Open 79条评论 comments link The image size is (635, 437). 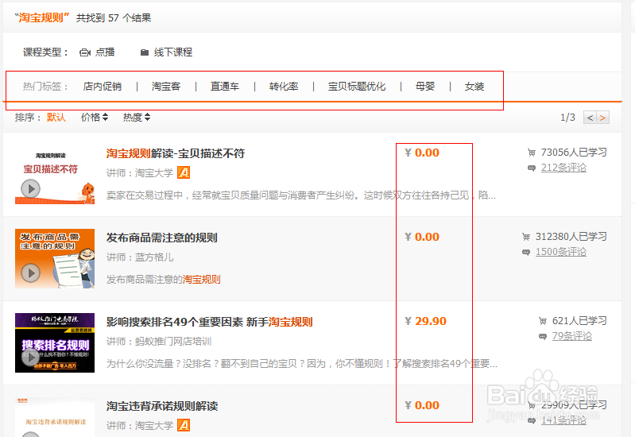coord(572,336)
